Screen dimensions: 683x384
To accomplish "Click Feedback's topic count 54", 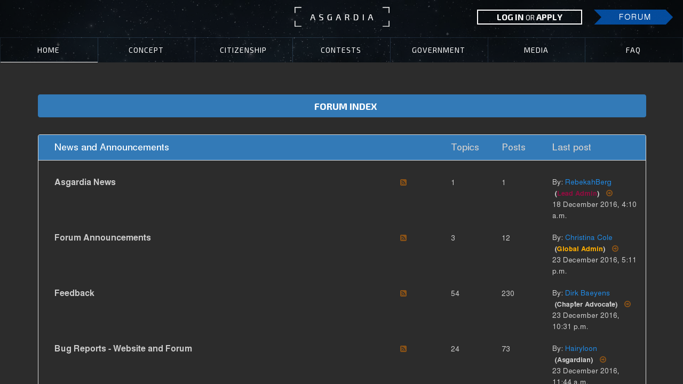I will click(x=455, y=293).
